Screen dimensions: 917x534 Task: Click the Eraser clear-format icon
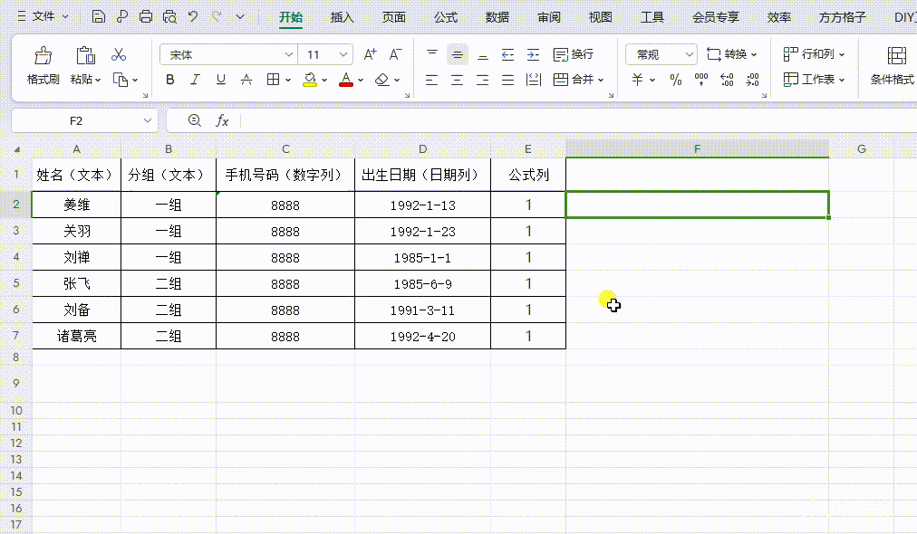381,80
